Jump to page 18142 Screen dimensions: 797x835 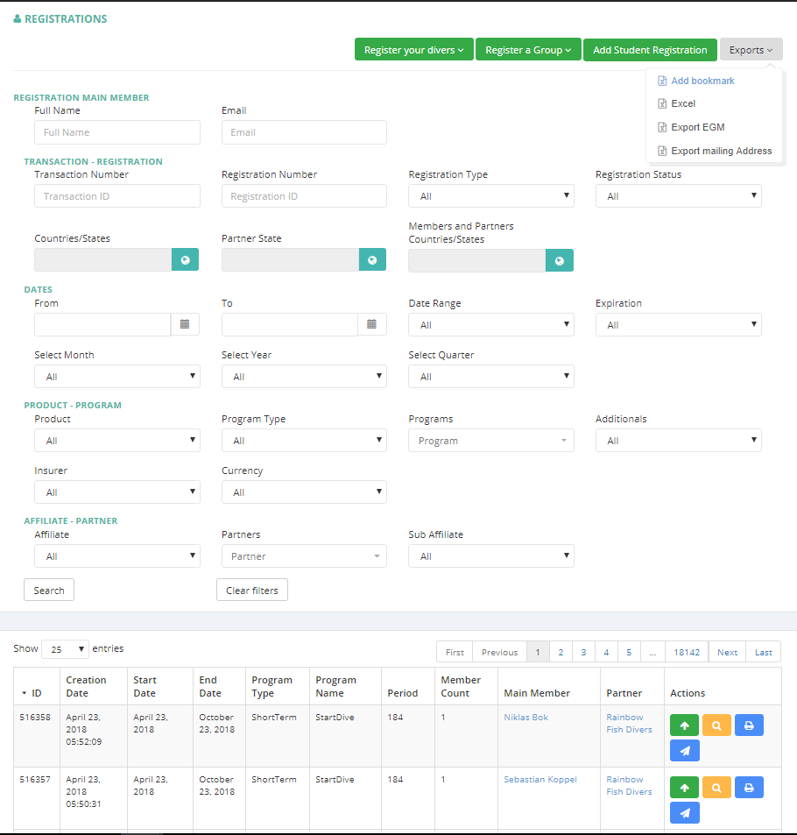(687, 652)
